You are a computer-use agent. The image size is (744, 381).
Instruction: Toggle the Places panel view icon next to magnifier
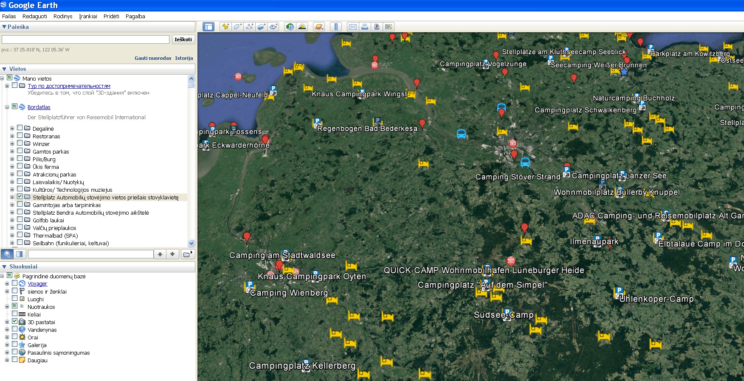tap(20, 254)
